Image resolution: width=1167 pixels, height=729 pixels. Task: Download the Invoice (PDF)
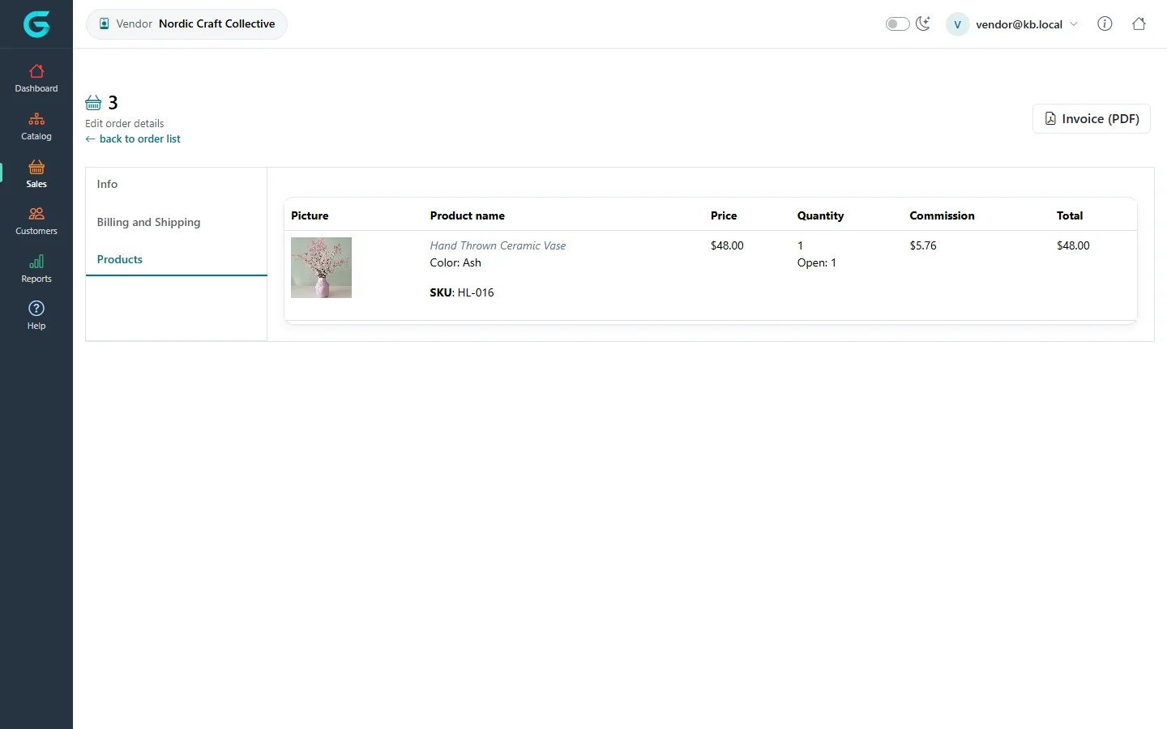pos(1091,119)
